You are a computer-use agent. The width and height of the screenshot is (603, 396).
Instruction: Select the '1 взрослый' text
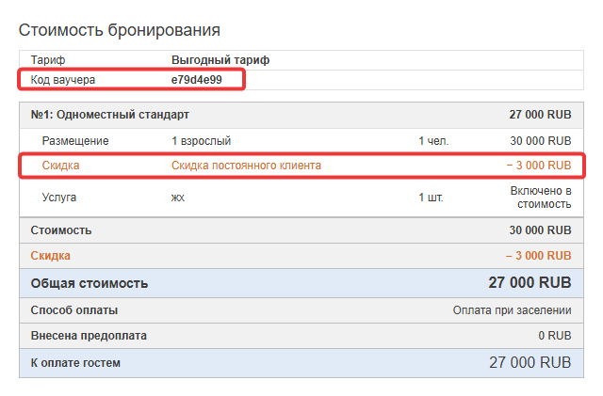[201, 141]
